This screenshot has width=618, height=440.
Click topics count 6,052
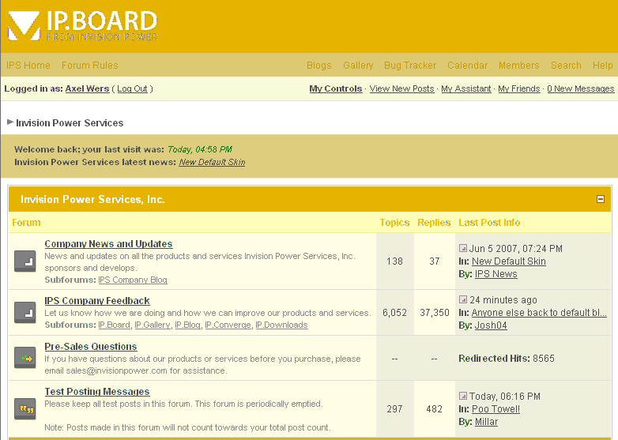394,313
